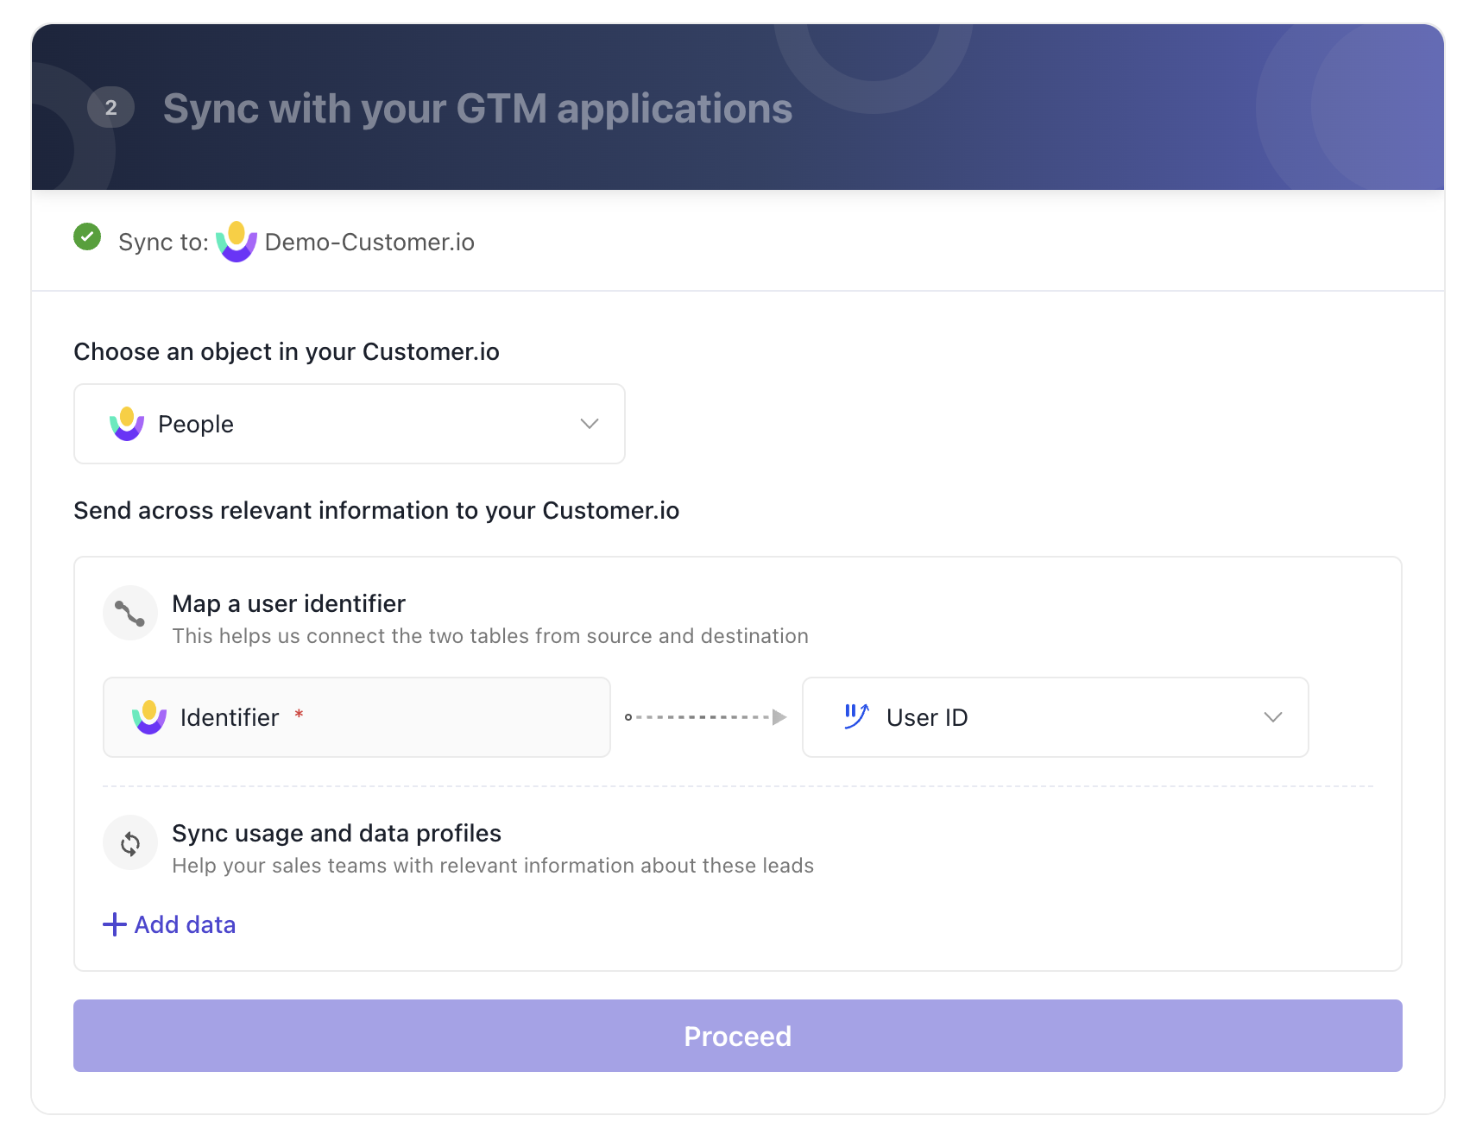Screen dimensions: 1476x1141
Task: Click the step 2 number badge
Action: click(x=110, y=108)
